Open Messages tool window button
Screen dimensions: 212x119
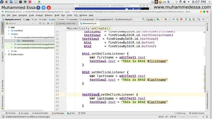tap(58, 113)
